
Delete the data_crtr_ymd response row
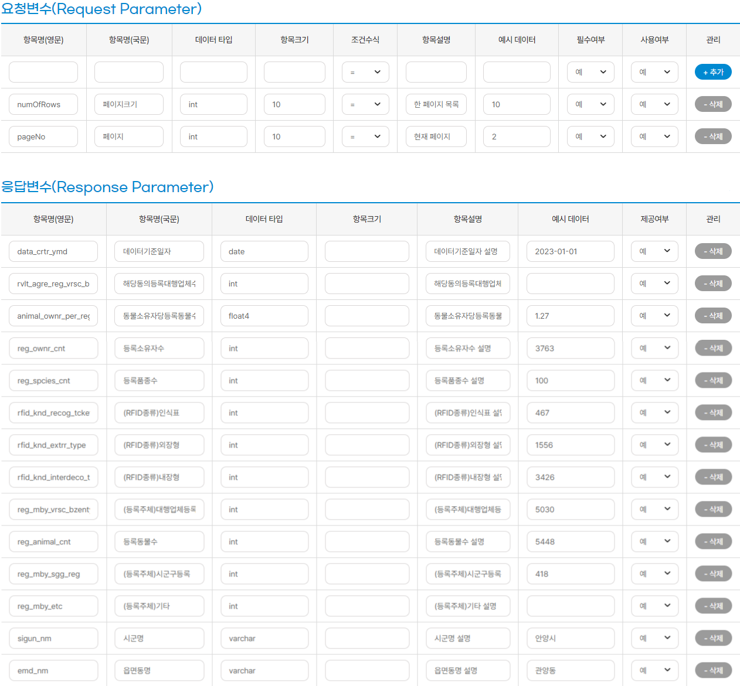point(713,251)
